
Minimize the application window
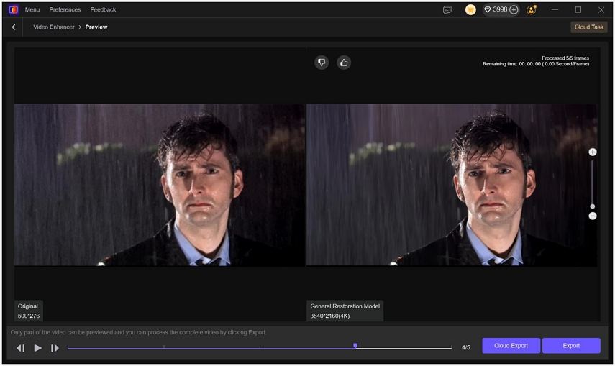pos(555,9)
